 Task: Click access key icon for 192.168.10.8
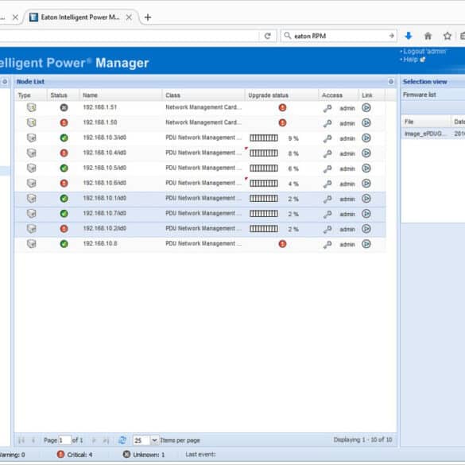point(327,244)
